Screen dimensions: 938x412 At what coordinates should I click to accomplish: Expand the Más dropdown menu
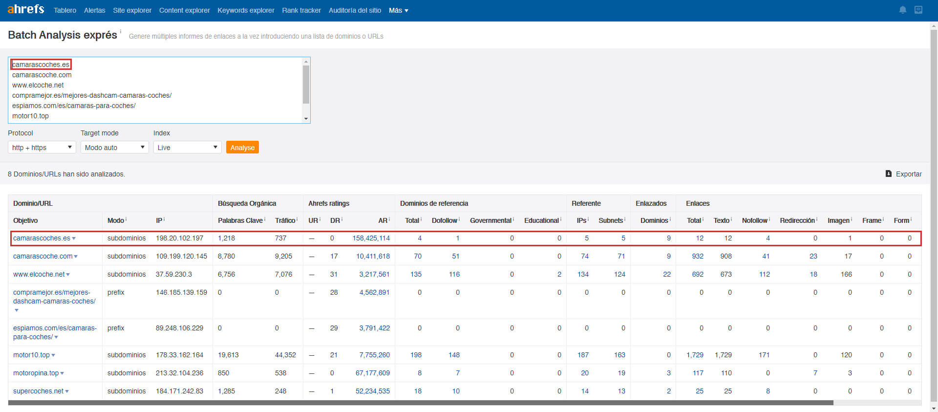tap(398, 10)
